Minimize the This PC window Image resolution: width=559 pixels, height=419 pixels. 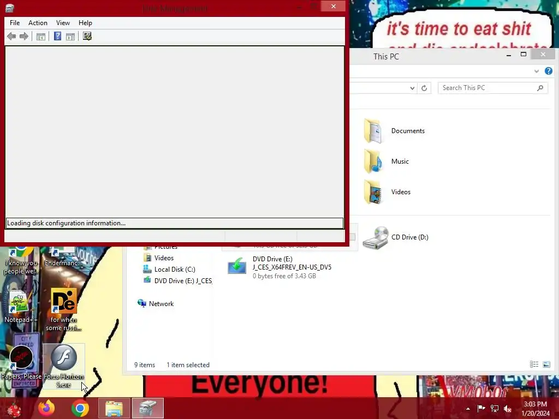coord(509,55)
